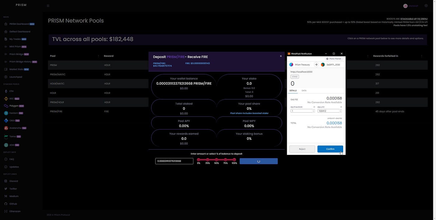Click the Avalanche logo icon

6,128
